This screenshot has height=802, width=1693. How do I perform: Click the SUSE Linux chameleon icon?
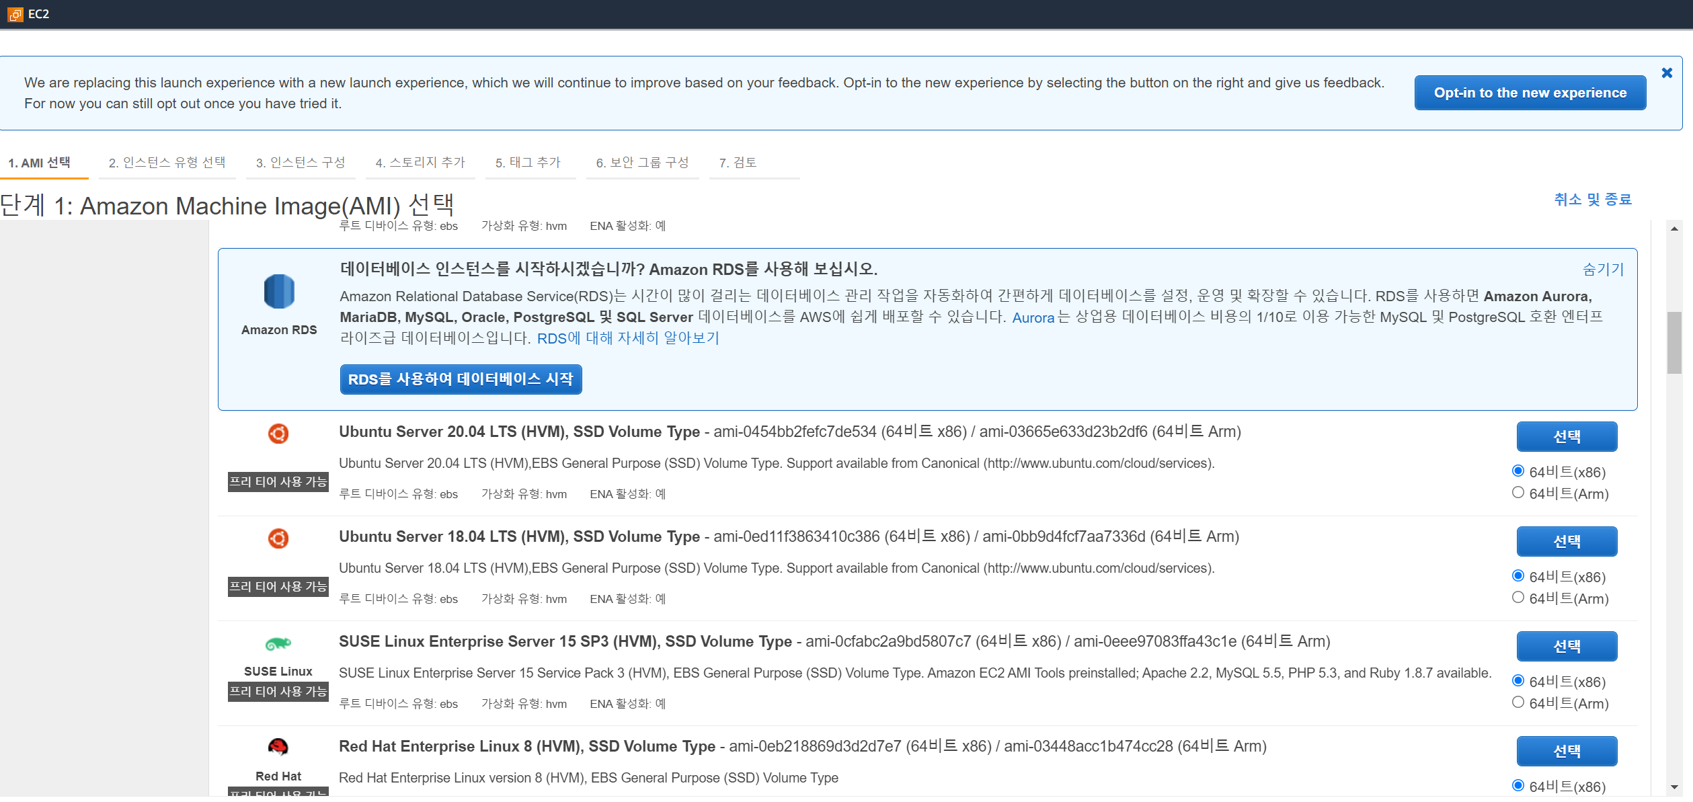pyautogui.click(x=278, y=644)
